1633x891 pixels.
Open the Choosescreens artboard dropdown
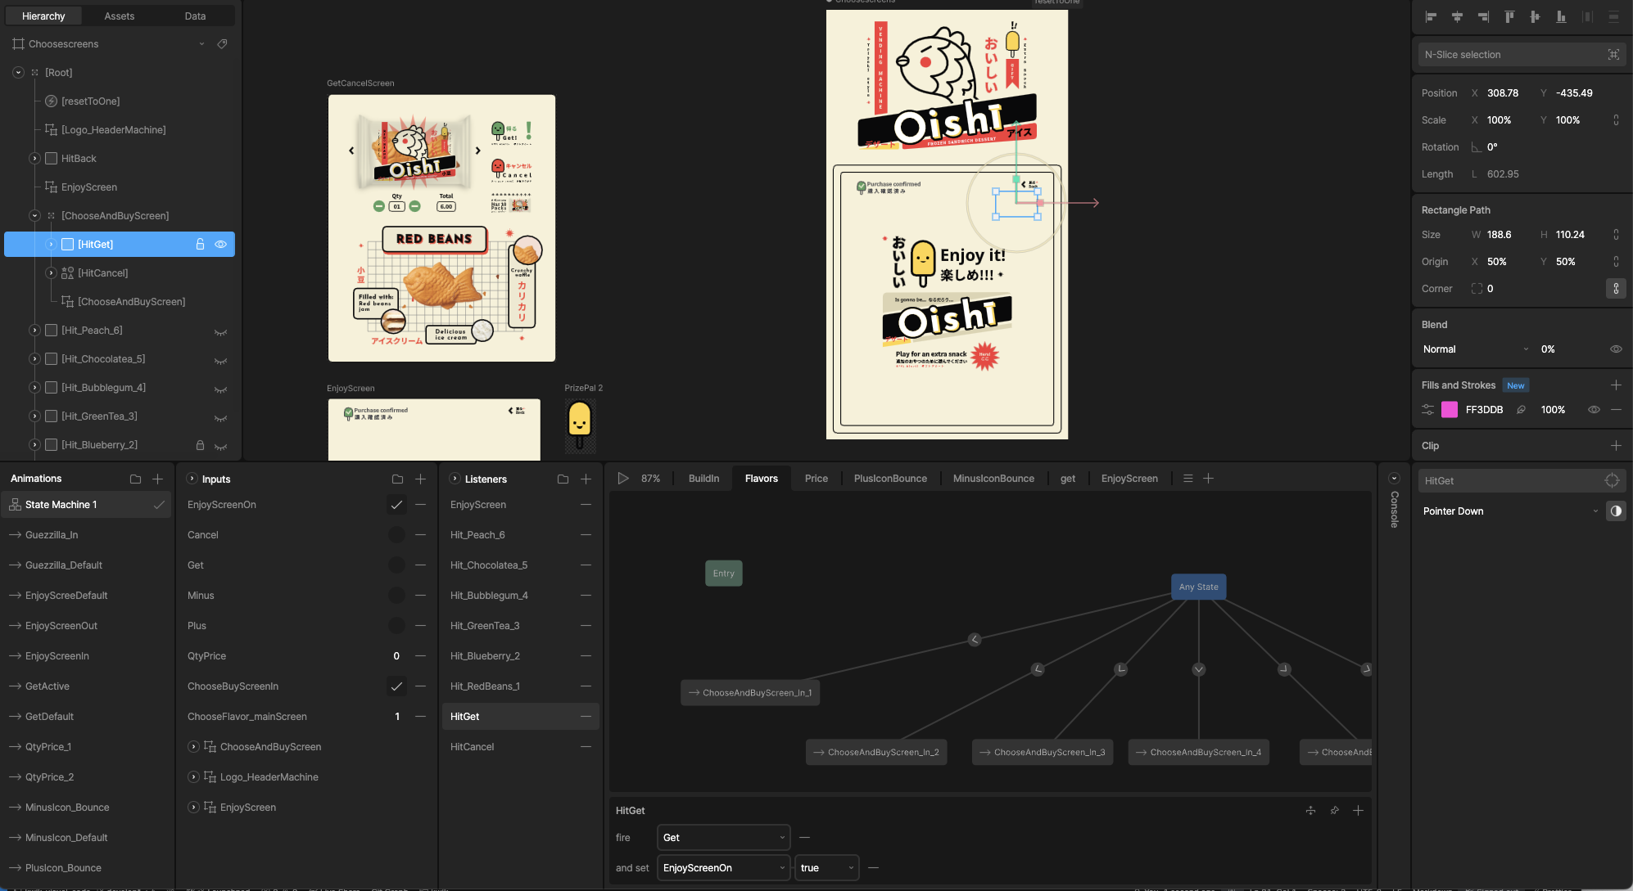[201, 43]
